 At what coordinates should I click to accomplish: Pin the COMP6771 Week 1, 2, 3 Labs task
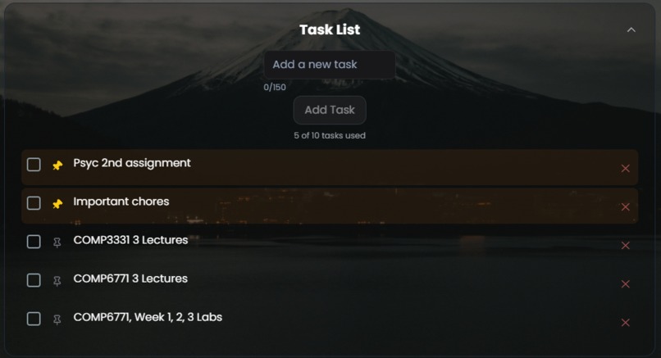click(57, 319)
